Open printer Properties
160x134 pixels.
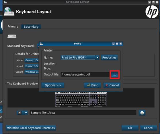tap(109, 58)
